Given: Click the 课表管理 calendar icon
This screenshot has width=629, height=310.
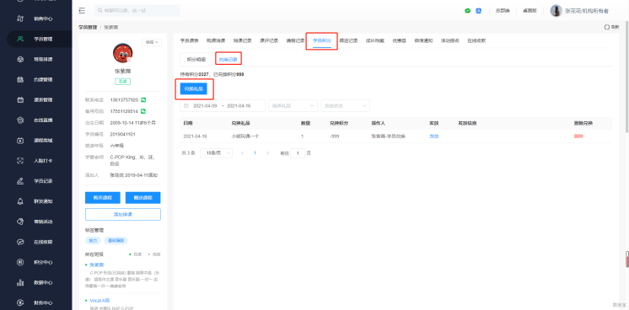Looking at the screenshot, I should (x=20, y=100).
